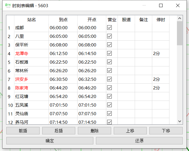The height and width of the screenshot is (151, 189).
Task: Click the 停时 column header
Action: 161,19
